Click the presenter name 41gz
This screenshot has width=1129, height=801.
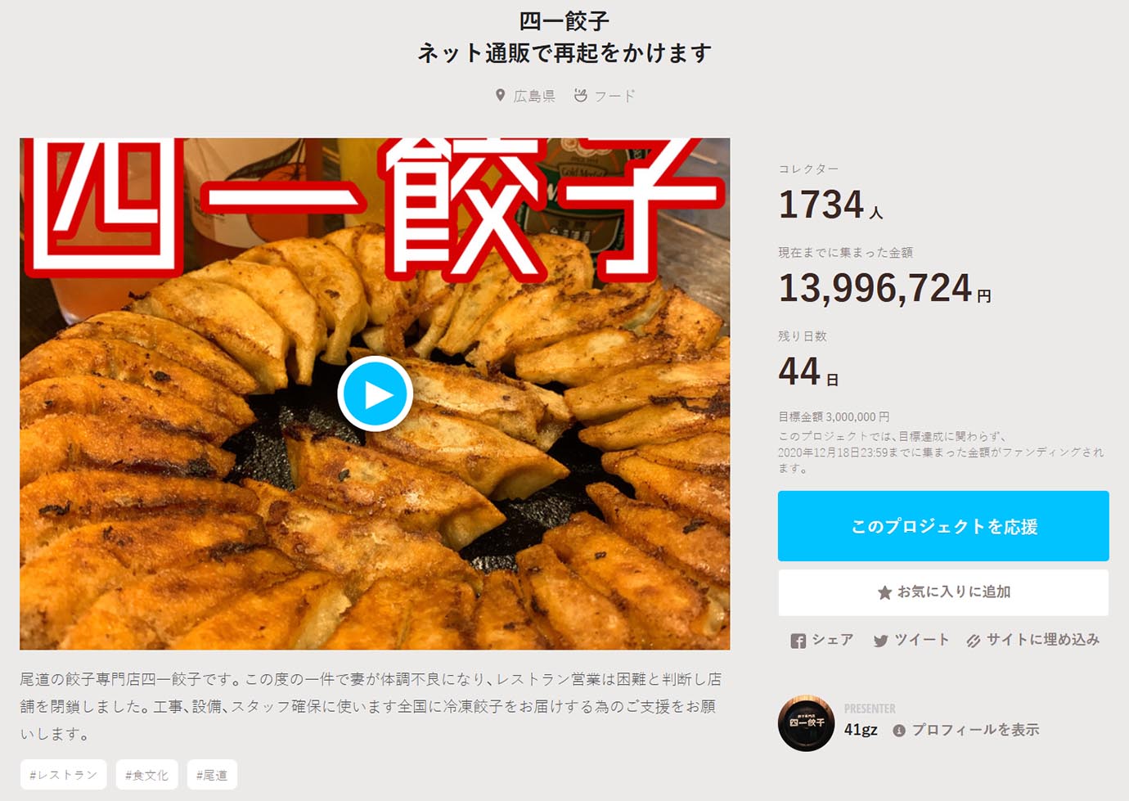[861, 730]
